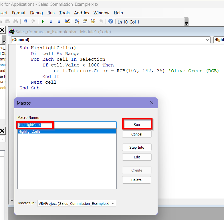Click the Break pause icon
224x220 pixels.
(x=51, y=21)
